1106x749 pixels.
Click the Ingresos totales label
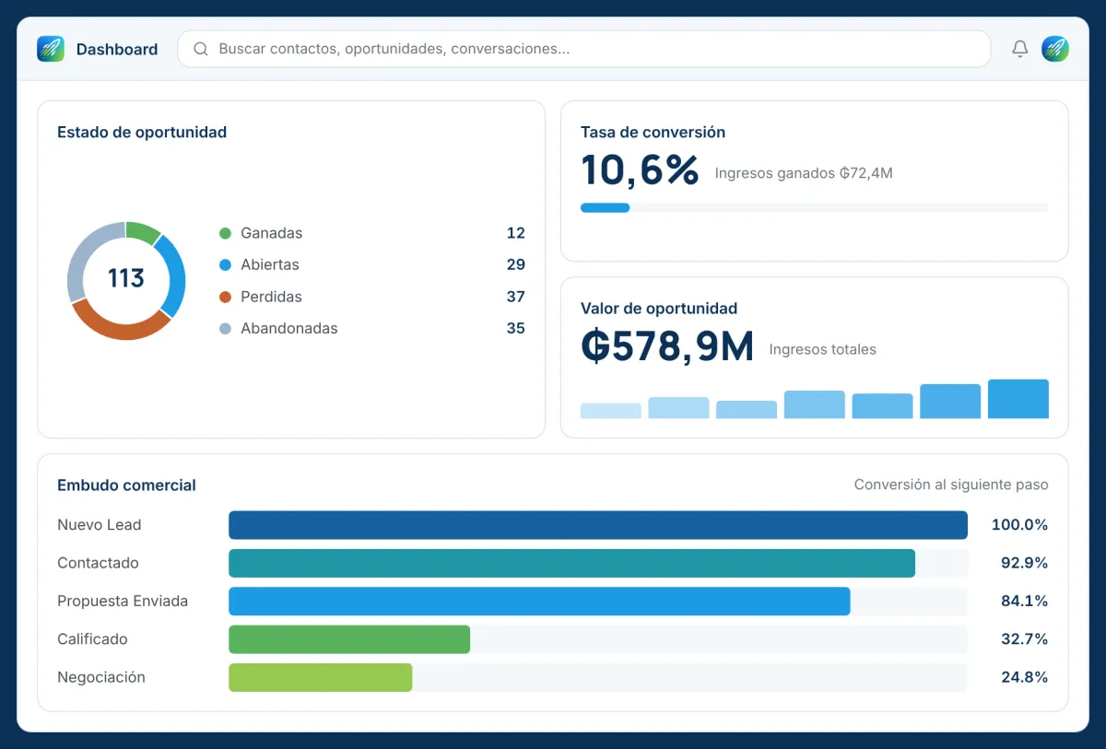point(822,349)
